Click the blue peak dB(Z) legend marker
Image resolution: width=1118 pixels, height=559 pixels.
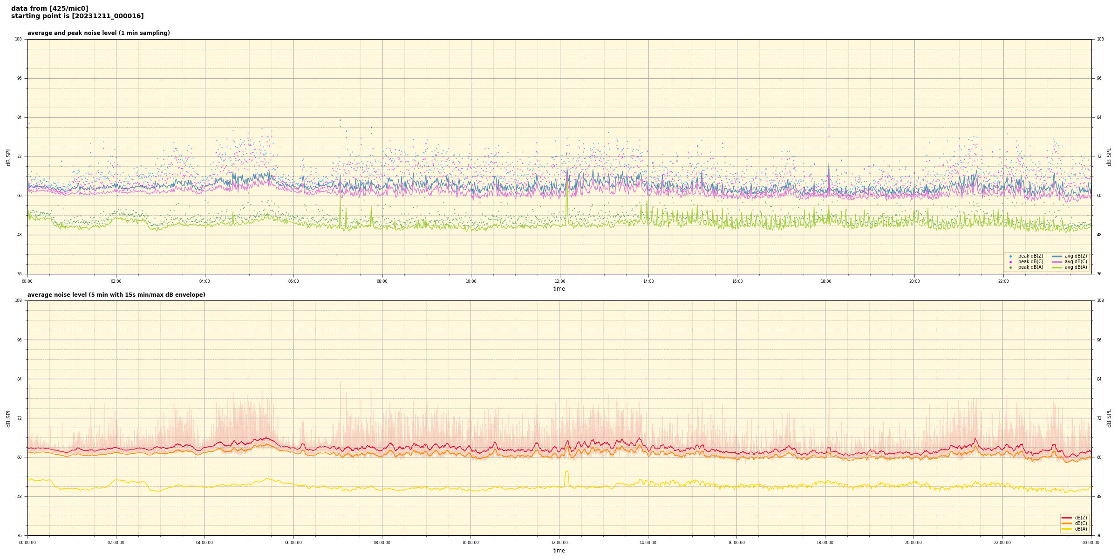pos(1010,256)
